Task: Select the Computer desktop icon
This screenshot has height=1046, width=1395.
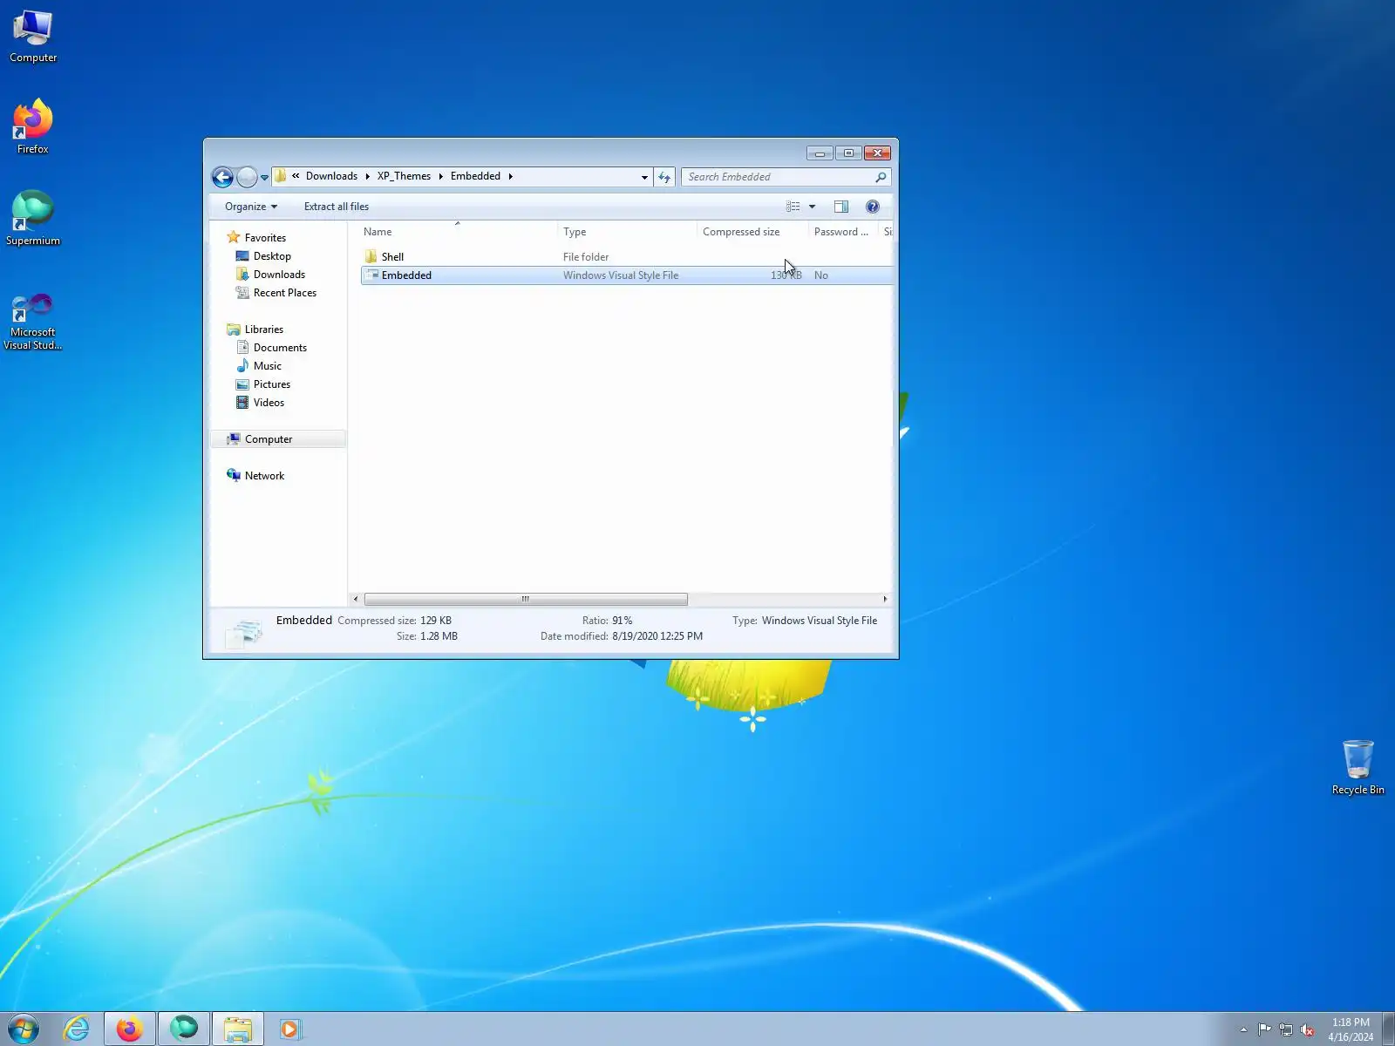Action: [33, 37]
